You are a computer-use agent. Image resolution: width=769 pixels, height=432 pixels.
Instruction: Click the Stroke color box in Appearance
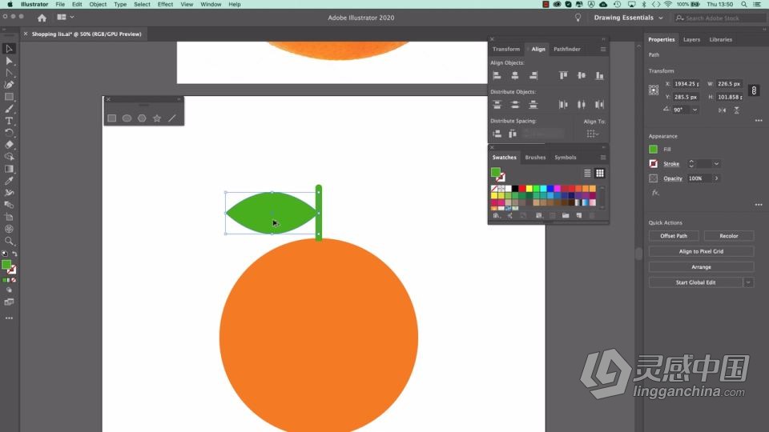[654, 164]
